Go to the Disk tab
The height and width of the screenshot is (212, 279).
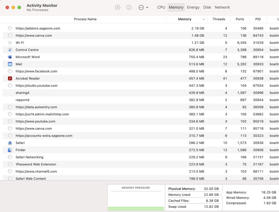coord(207,7)
